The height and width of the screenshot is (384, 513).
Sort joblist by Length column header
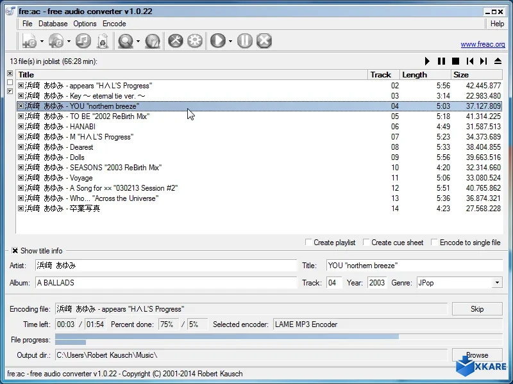(425, 75)
